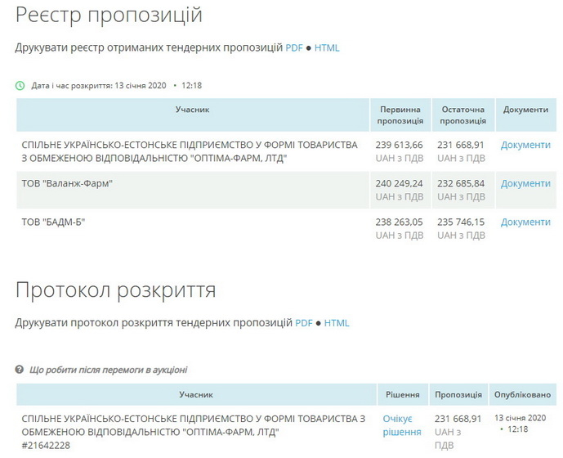Click the 'Протокол розкриття' heading
The width and height of the screenshot is (563, 458).
115,290
